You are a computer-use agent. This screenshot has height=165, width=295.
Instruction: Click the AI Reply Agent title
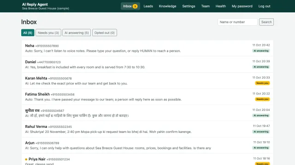point(35,4)
